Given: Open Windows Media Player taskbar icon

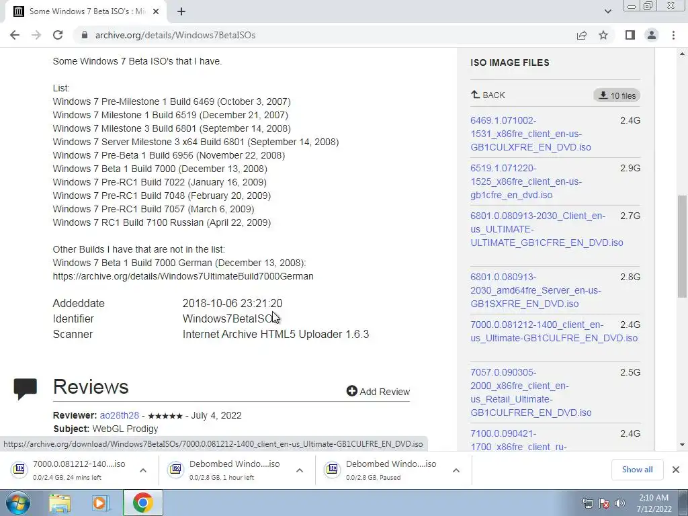Looking at the screenshot, I should 101,503.
